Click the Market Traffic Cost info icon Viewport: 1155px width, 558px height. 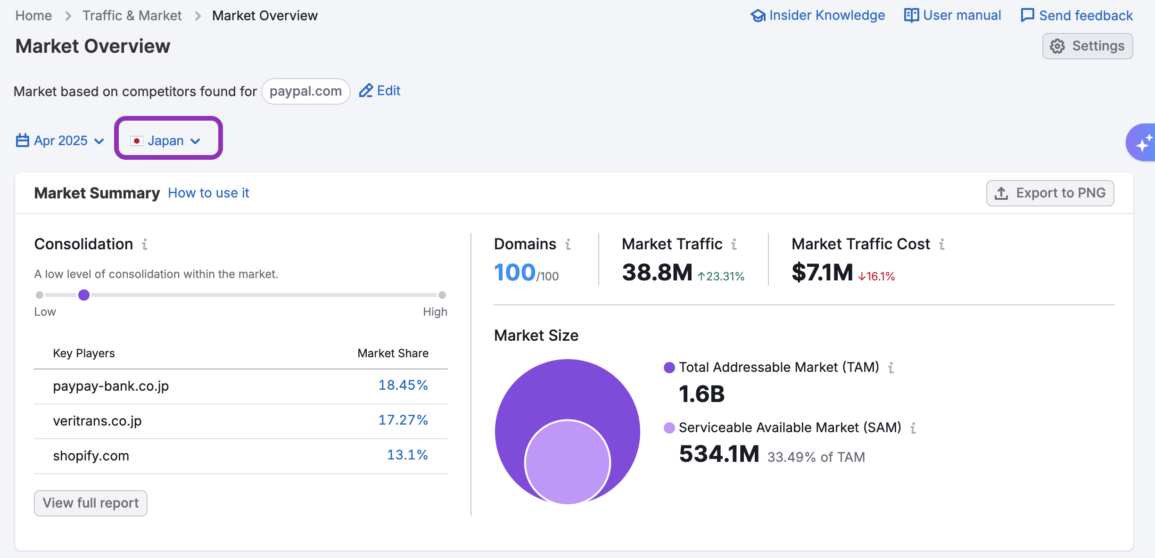coord(941,244)
